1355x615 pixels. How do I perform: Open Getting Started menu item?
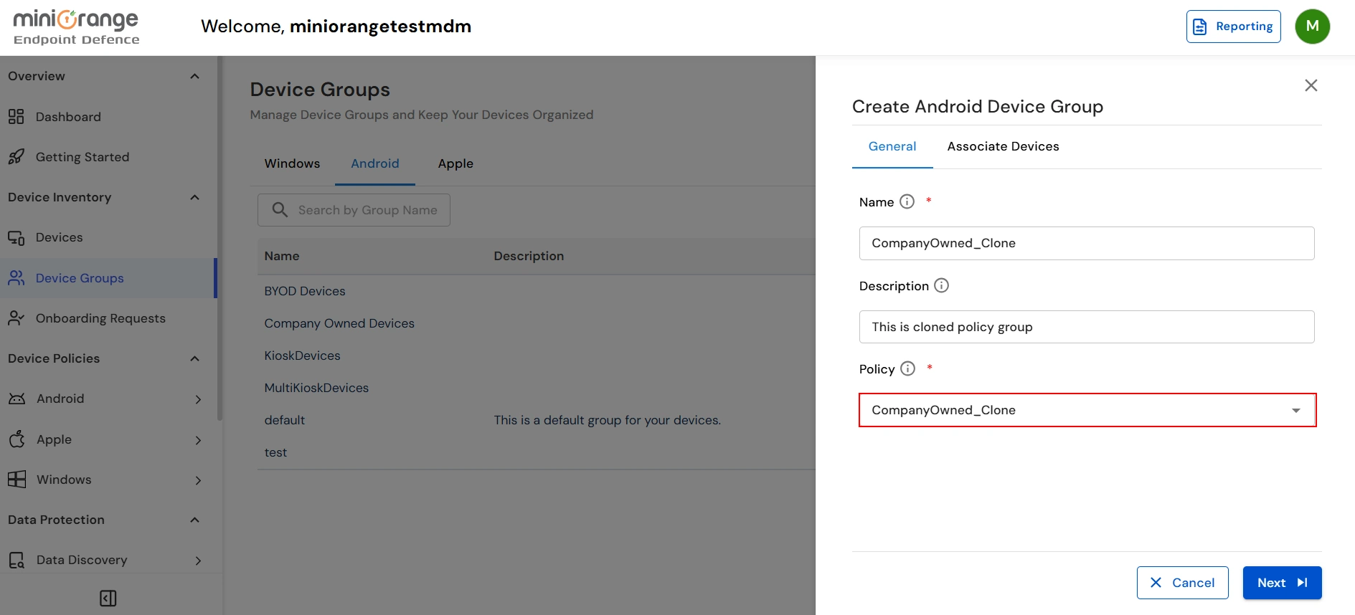pyautogui.click(x=107, y=157)
